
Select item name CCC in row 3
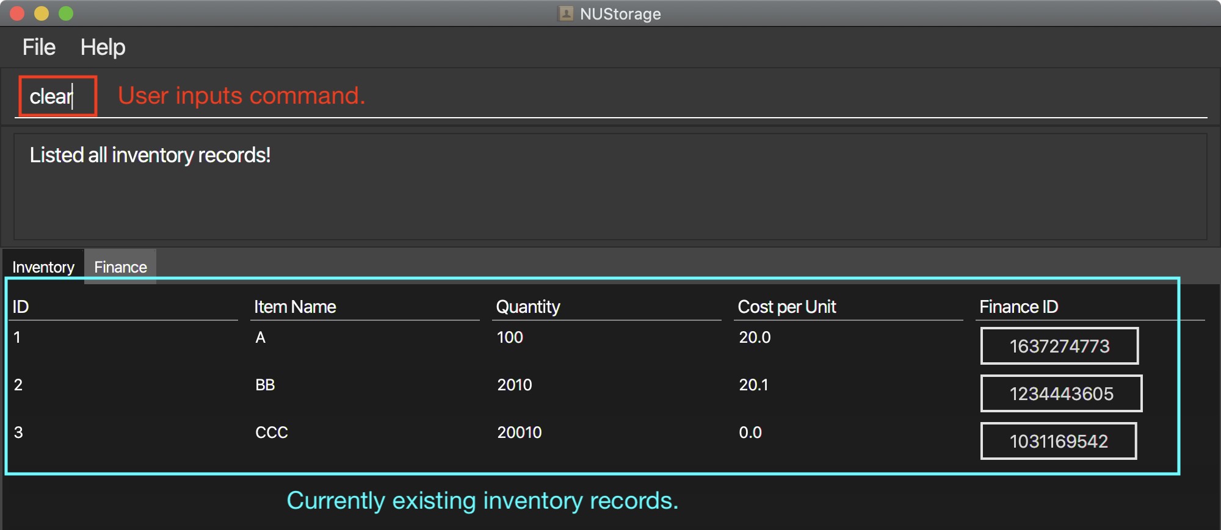tap(271, 432)
